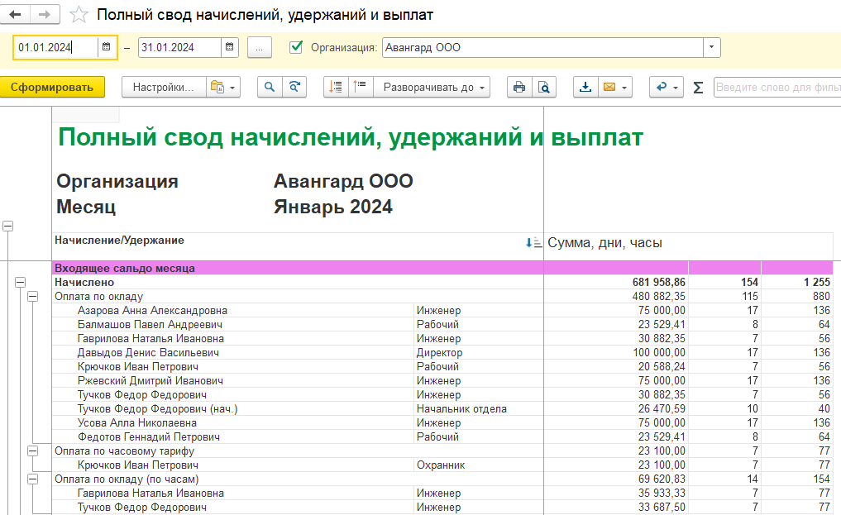Click the amount 69 620,83
Screen dimensions: 841x515
[x=662, y=479]
